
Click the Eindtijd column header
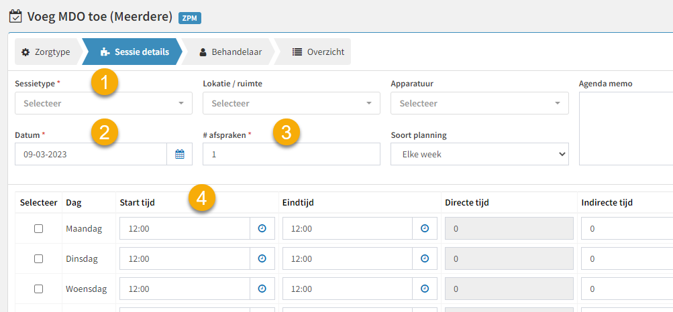click(x=298, y=203)
